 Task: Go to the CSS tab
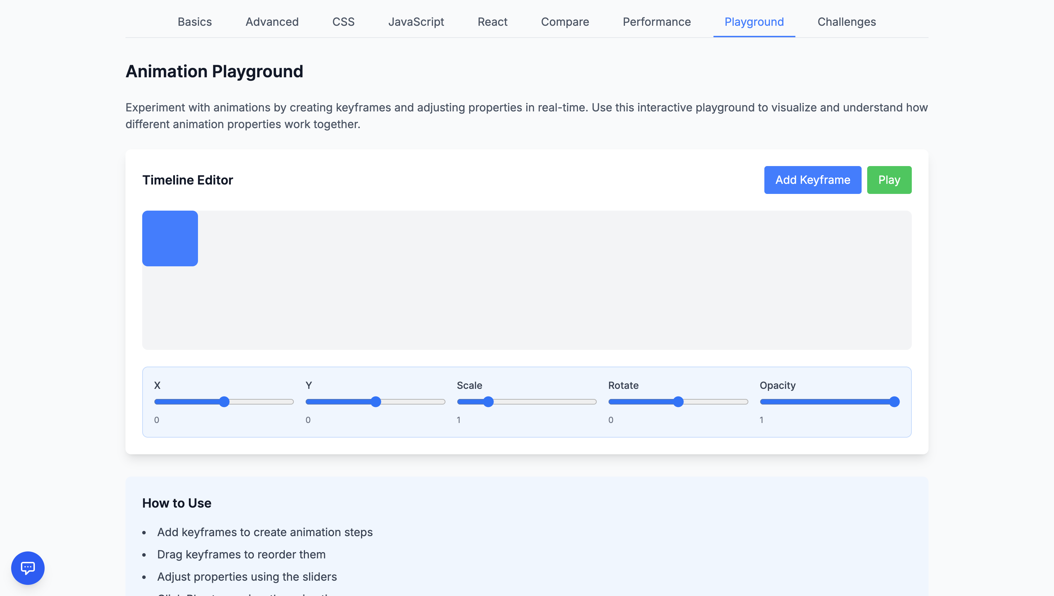[343, 22]
